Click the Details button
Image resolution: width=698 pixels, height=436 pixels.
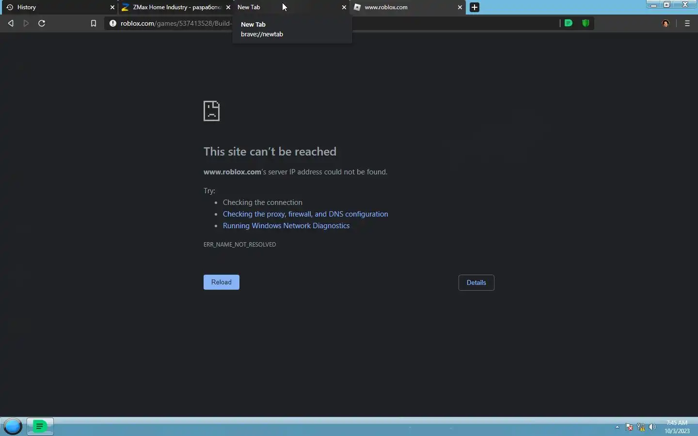[x=476, y=282]
